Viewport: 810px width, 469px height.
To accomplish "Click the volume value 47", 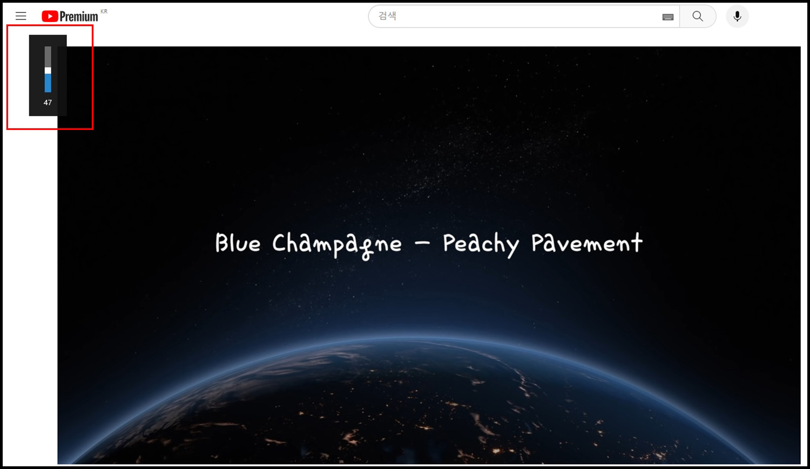I will (48, 103).
